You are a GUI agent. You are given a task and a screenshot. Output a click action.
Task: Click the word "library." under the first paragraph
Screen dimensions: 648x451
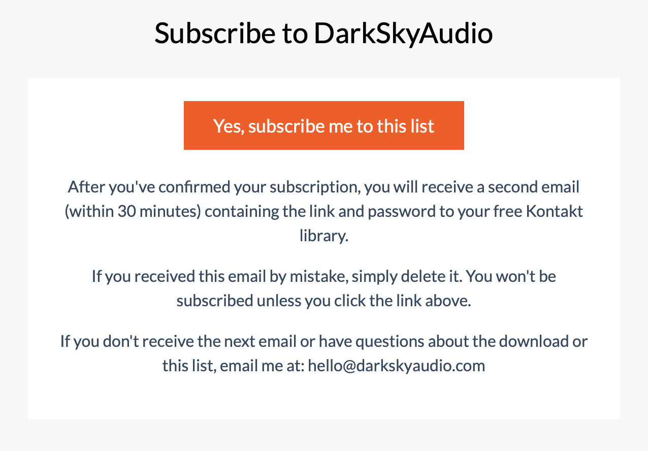[x=323, y=236]
